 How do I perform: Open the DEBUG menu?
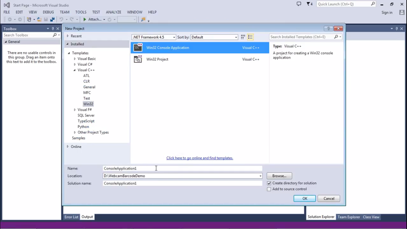[x=48, y=12]
